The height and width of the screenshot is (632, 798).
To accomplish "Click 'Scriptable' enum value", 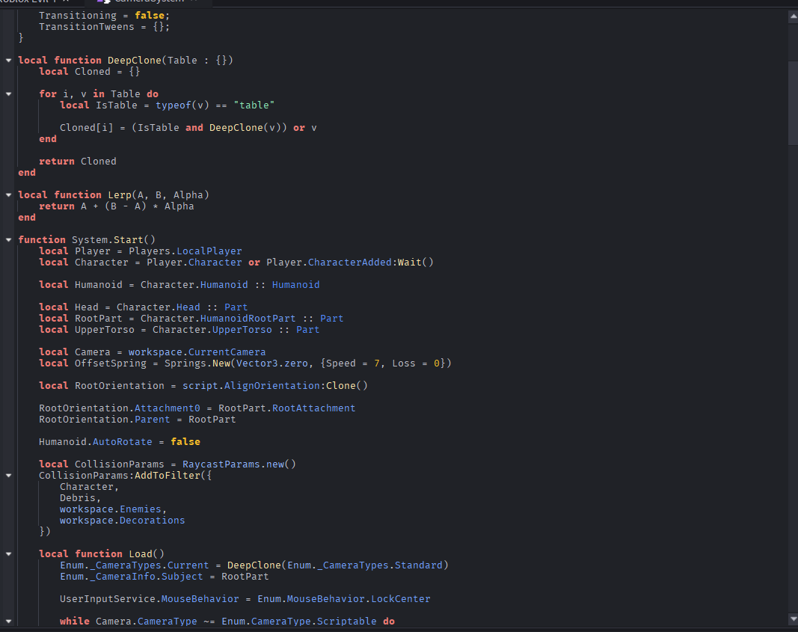I will coord(346,621).
